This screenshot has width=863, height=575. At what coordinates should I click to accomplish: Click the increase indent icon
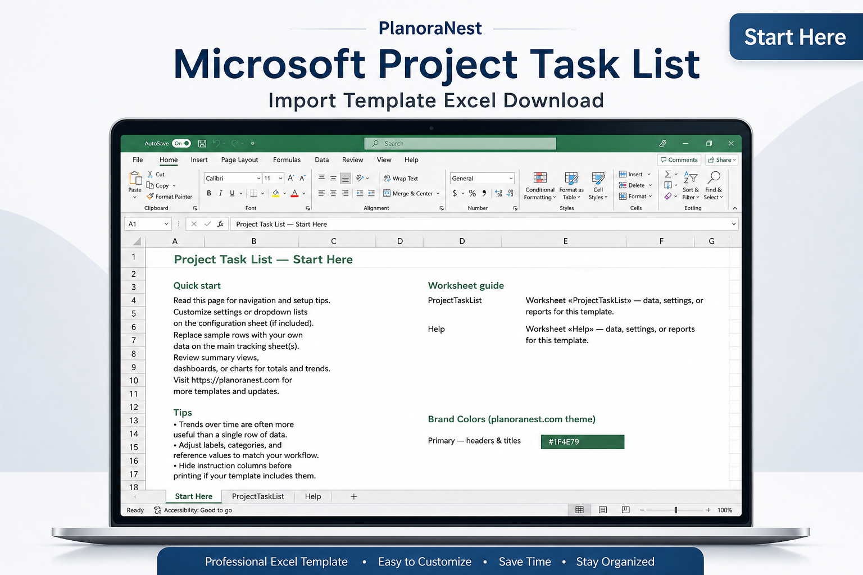pos(371,193)
